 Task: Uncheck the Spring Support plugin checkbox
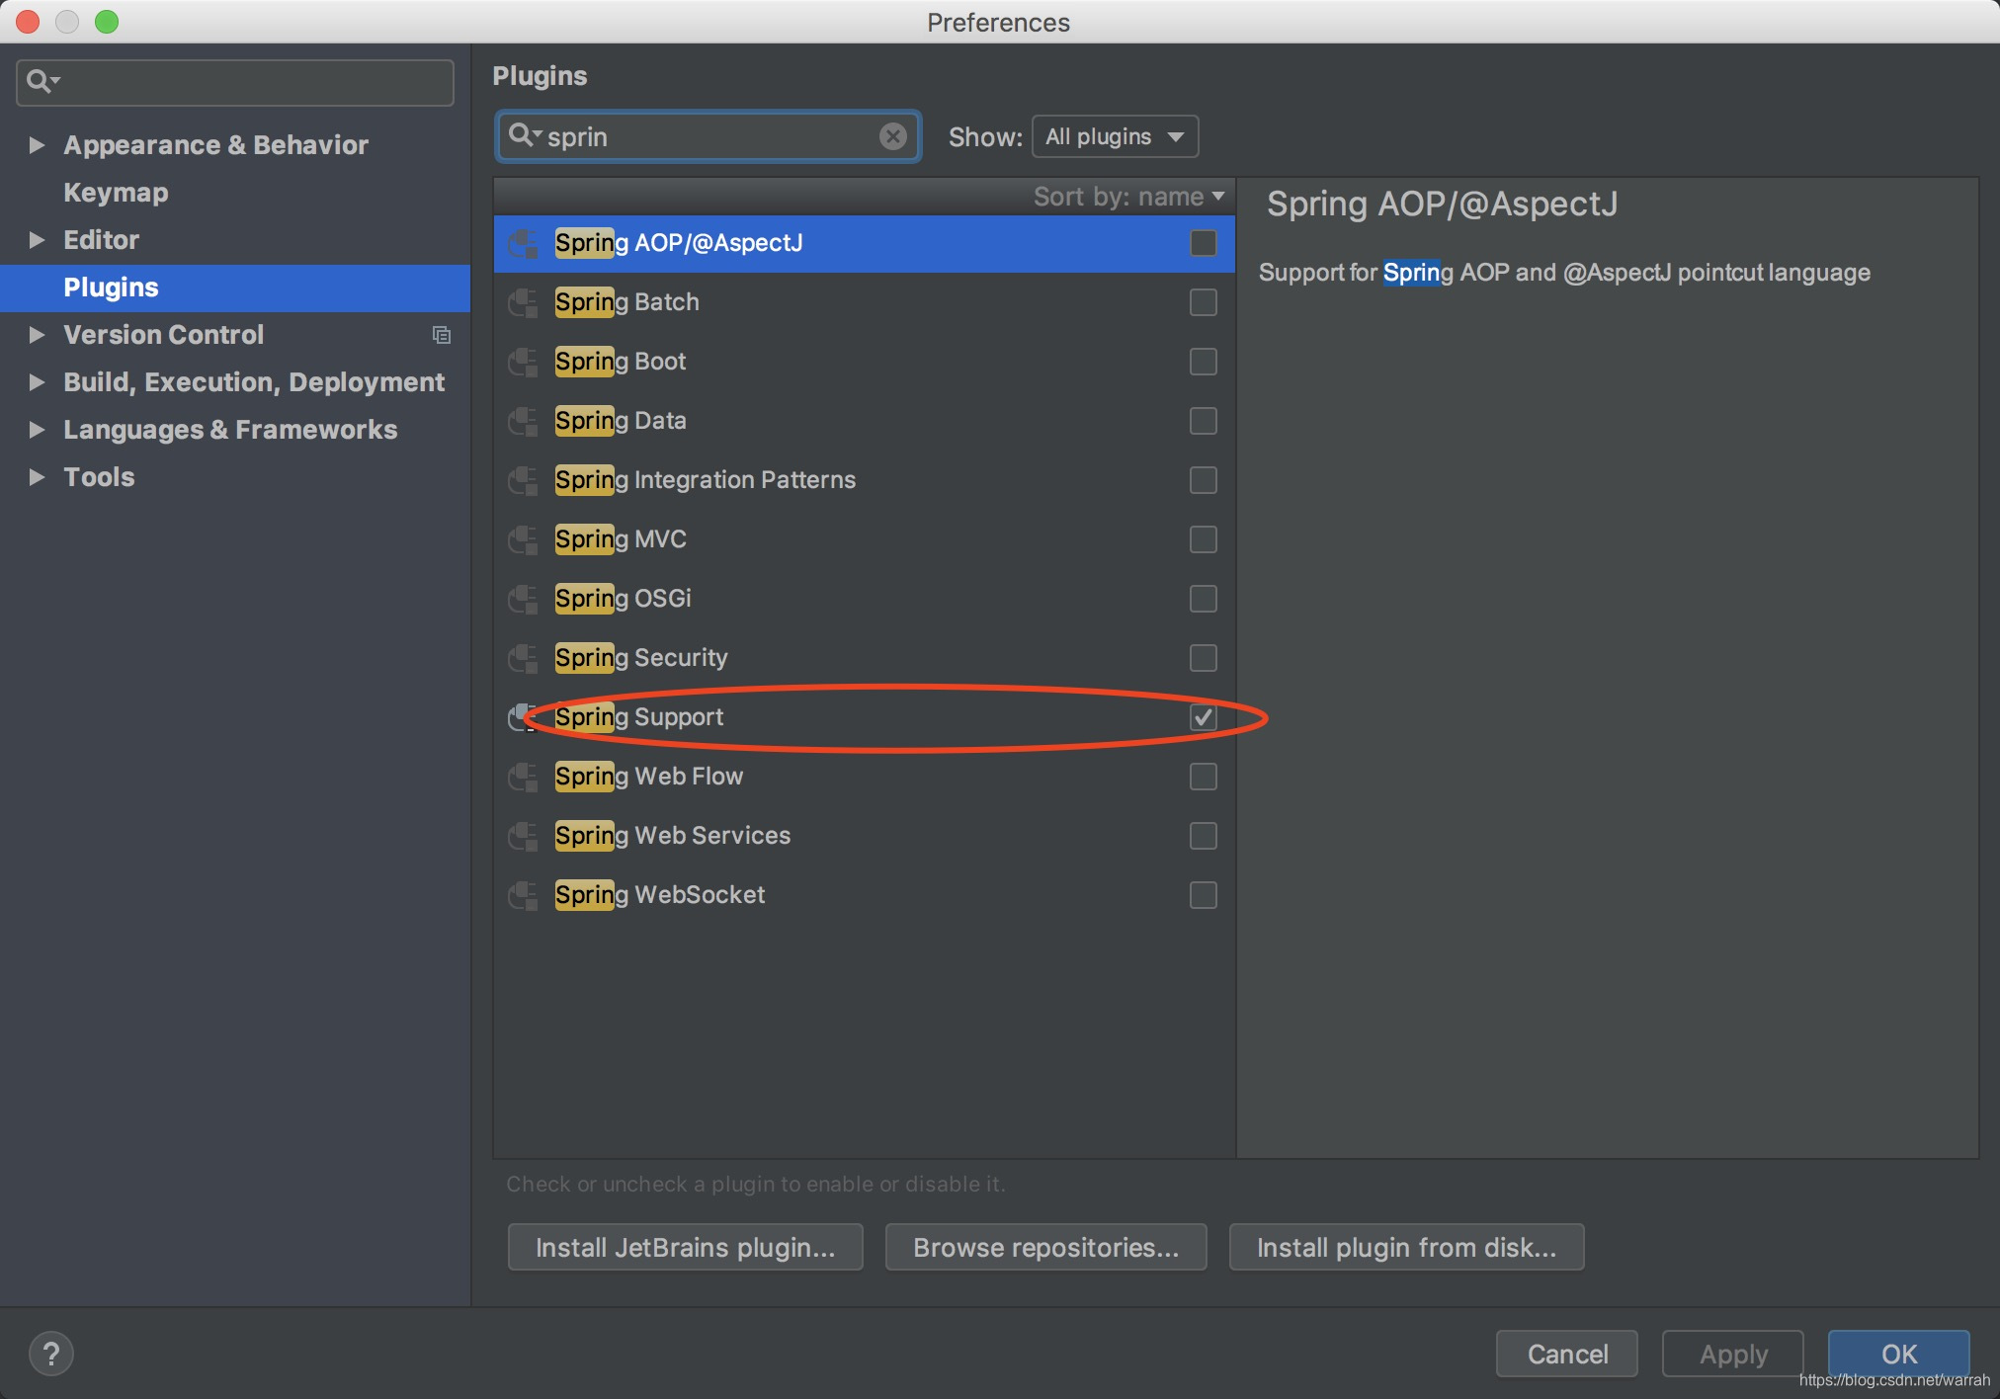pyautogui.click(x=1203, y=717)
